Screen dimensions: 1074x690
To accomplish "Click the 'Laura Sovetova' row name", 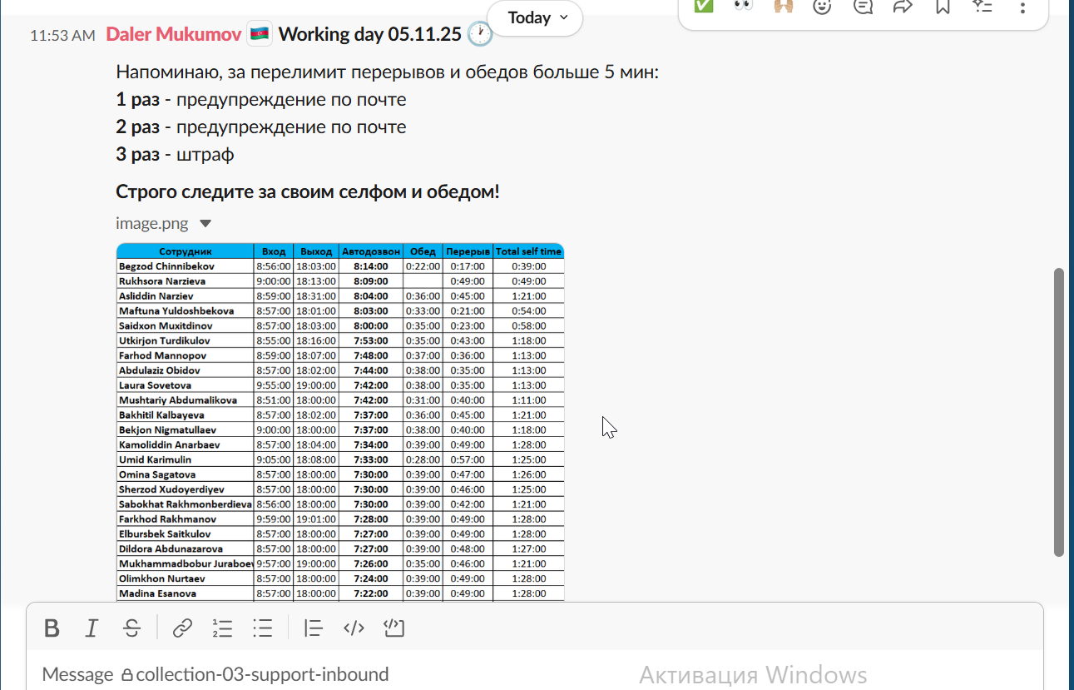I will [x=155, y=385].
